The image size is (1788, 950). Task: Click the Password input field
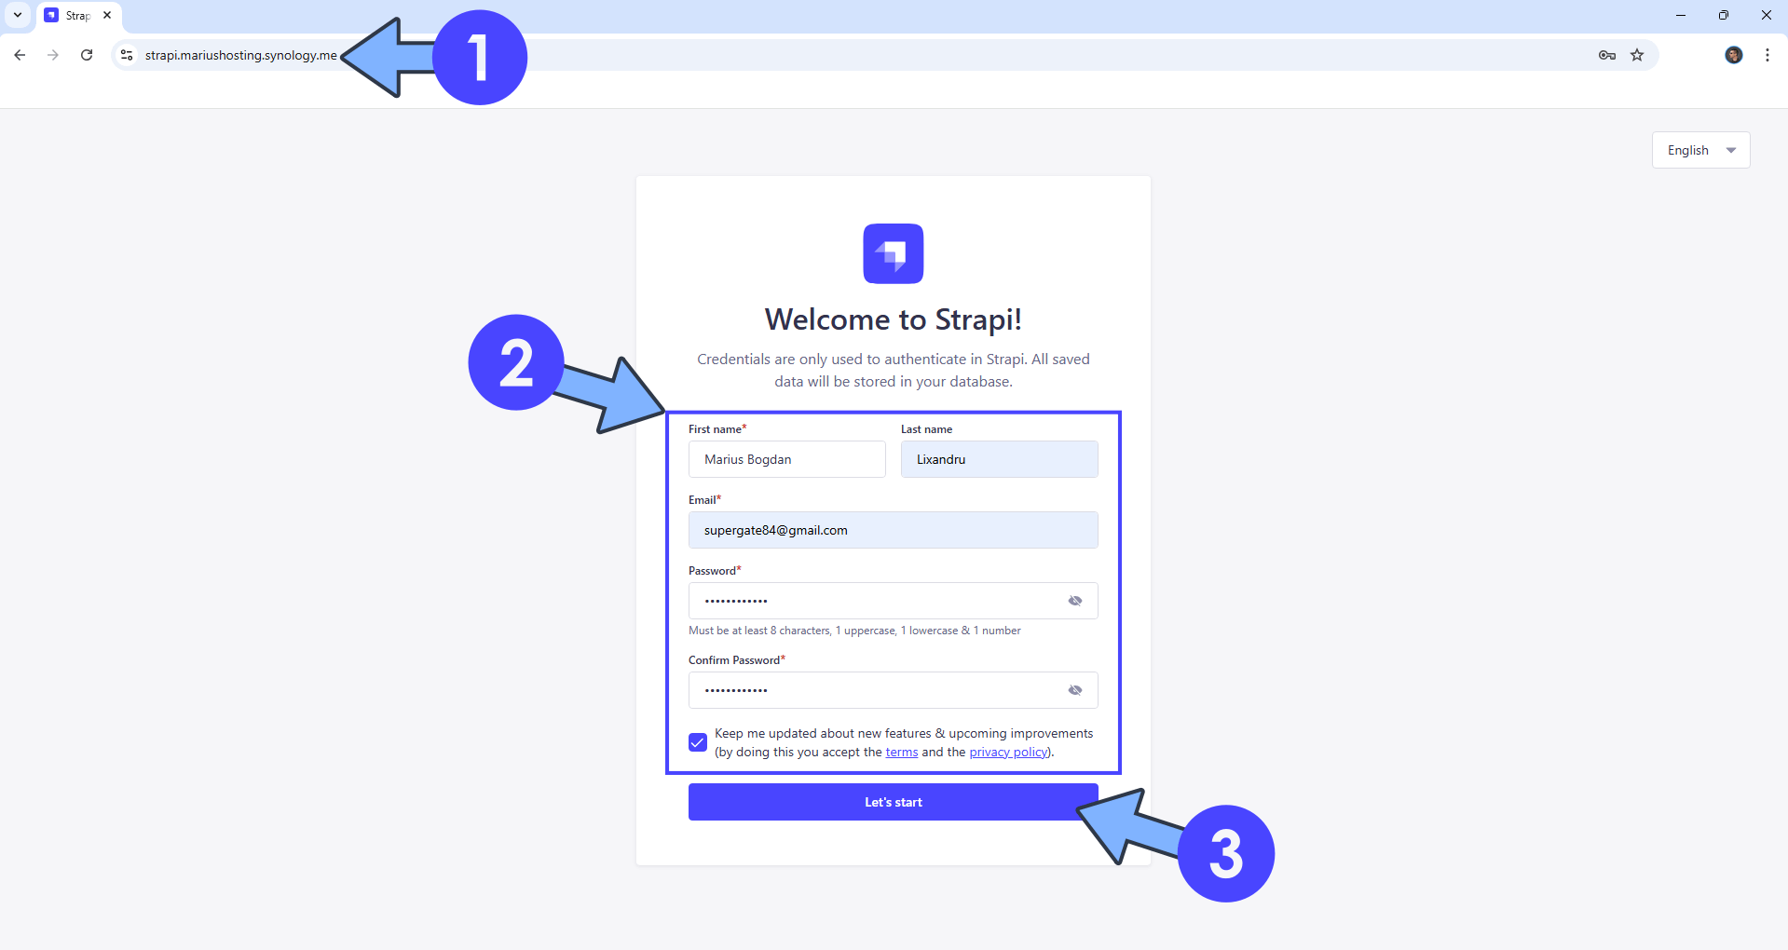tap(894, 601)
